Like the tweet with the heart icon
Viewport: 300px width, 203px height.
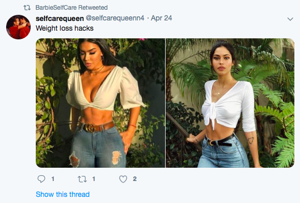pyautogui.click(x=123, y=179)
